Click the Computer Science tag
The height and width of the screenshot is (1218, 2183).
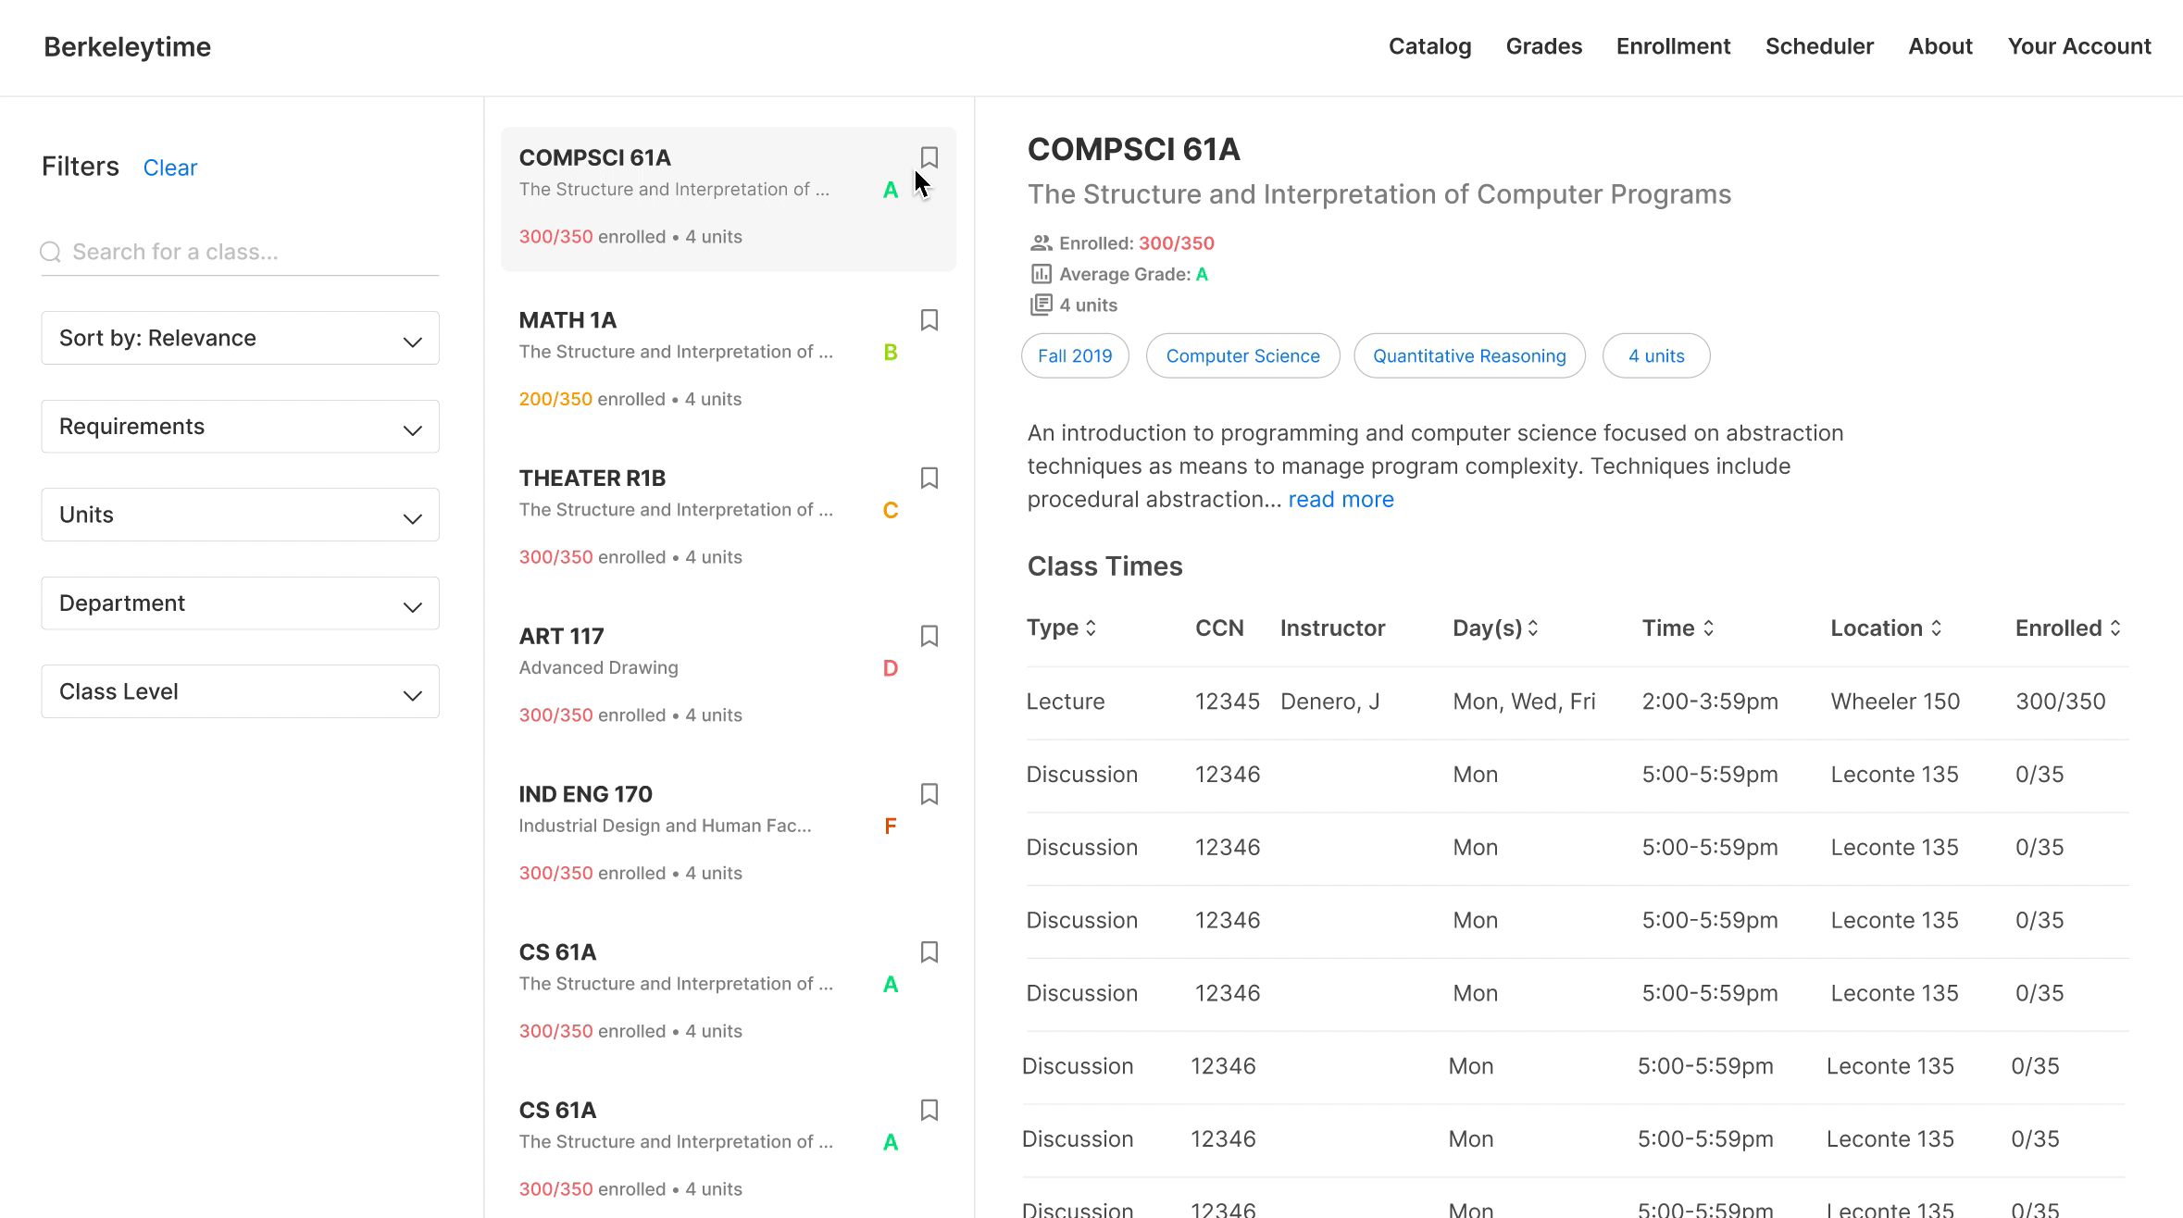click(x=1242, y=355)
